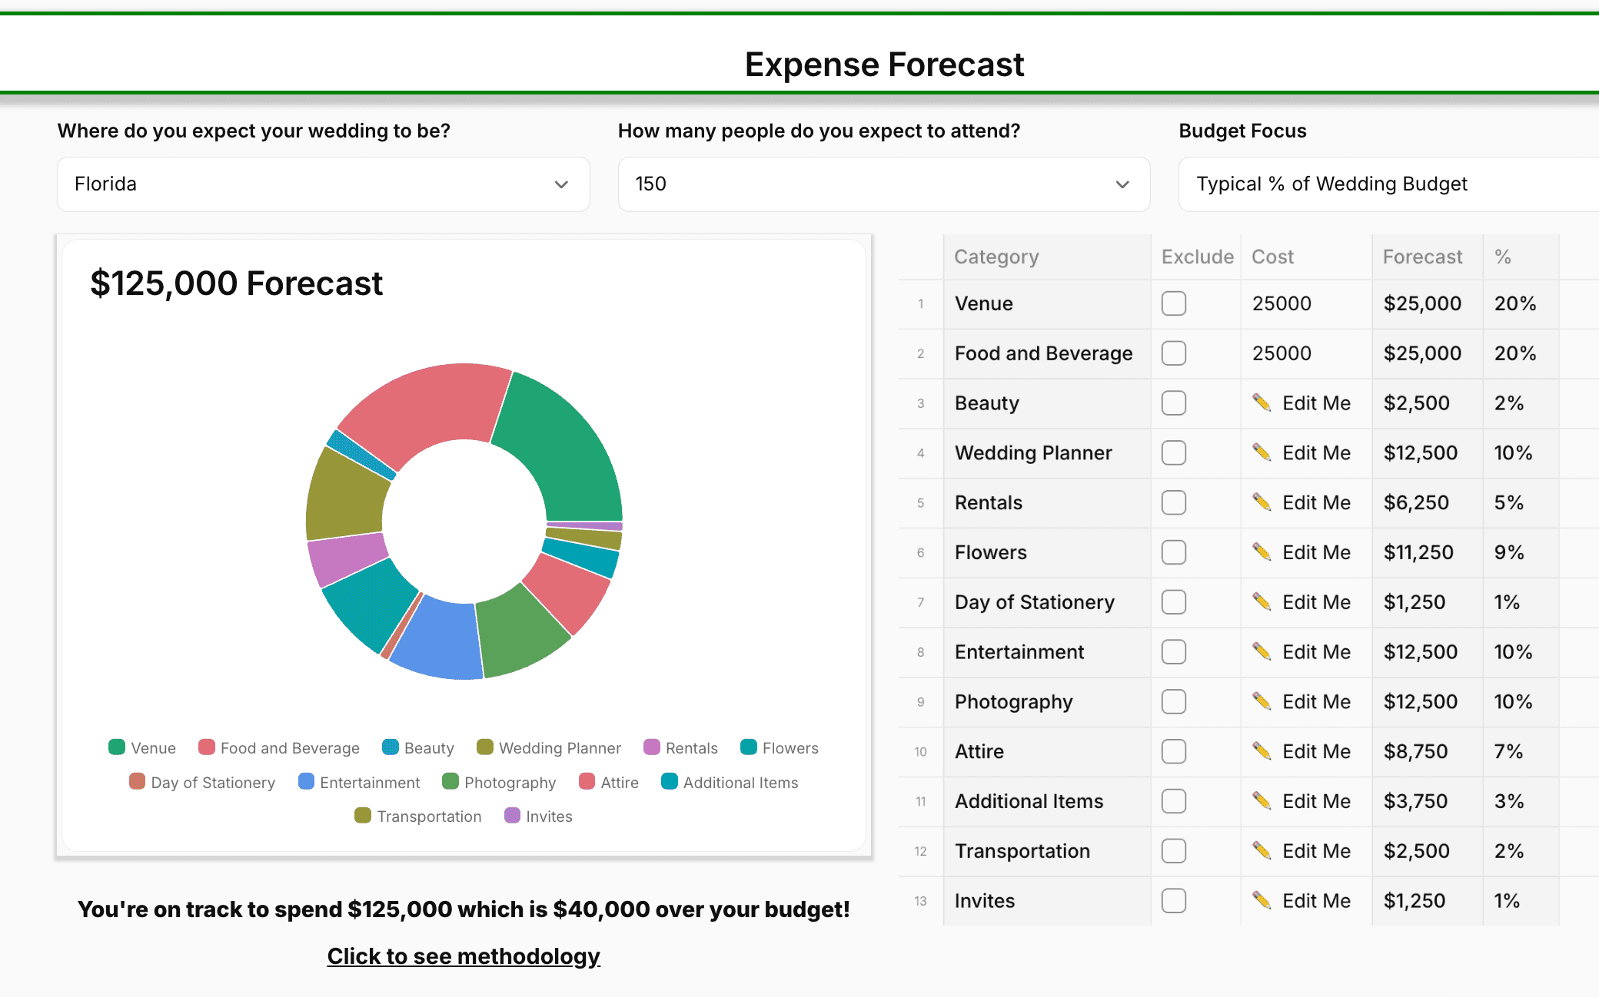Click the Forecast column header

point(1422,257)
